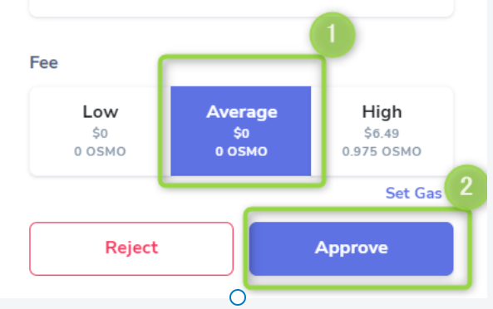
Task: Click the blue circle handle at bottom
Action: (x=238, y=297)
